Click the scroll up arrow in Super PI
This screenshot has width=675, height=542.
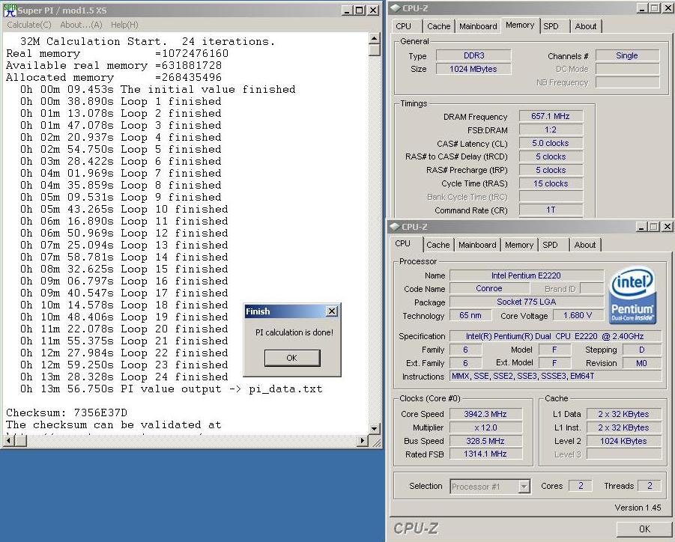[x=374, y=38]
